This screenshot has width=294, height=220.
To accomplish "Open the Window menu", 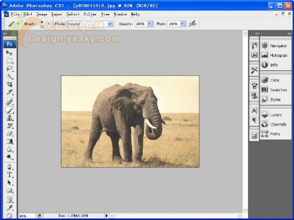I will 120,14.
